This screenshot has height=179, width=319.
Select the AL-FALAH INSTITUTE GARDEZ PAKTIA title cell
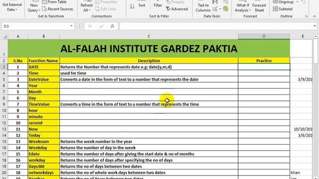(149, 48)
